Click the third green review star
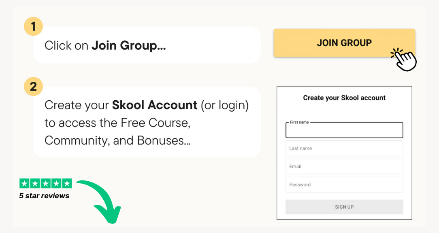 [x=46, y=184]
